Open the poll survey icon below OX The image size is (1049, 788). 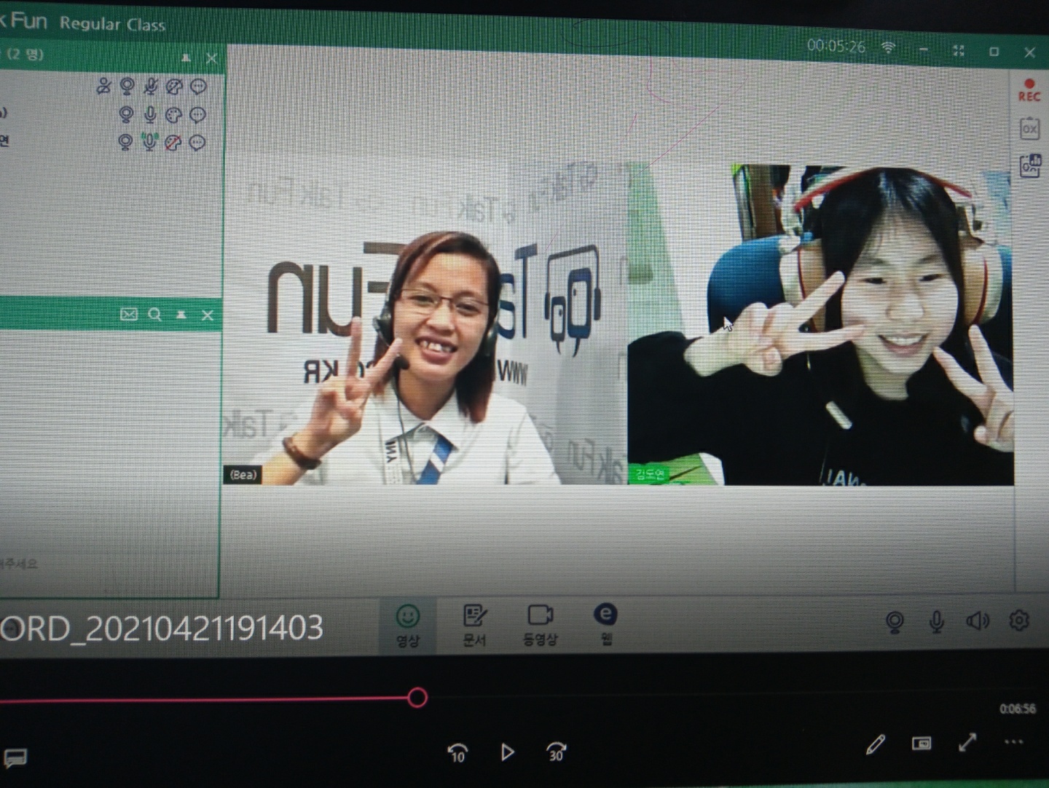1030,166
